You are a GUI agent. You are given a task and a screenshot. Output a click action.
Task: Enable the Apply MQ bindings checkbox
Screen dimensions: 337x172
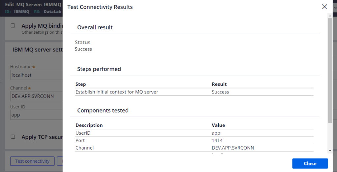tap(13, 25)
